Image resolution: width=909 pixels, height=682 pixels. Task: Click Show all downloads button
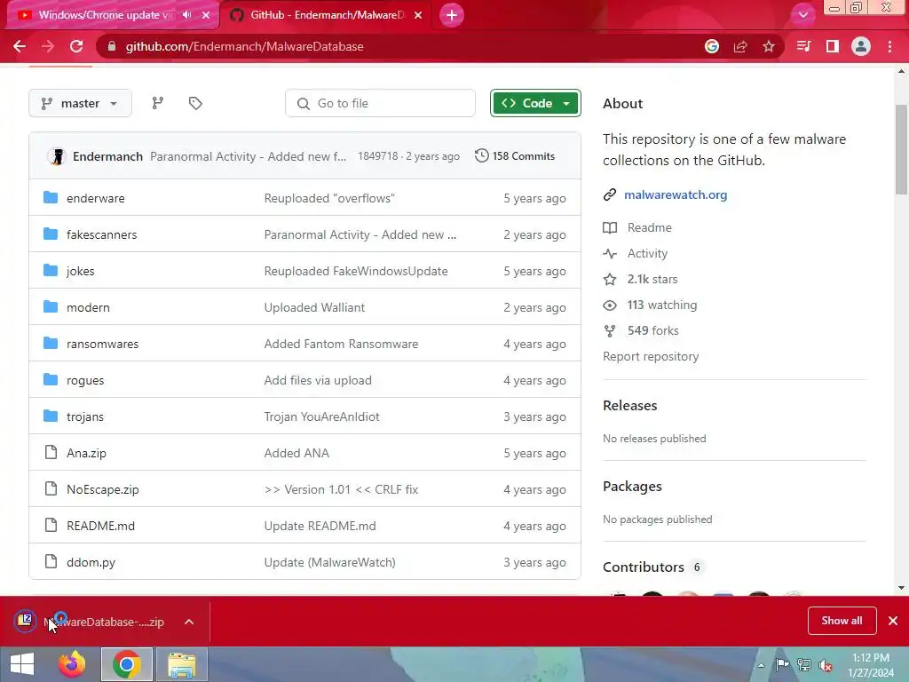(x=842, y=621)
